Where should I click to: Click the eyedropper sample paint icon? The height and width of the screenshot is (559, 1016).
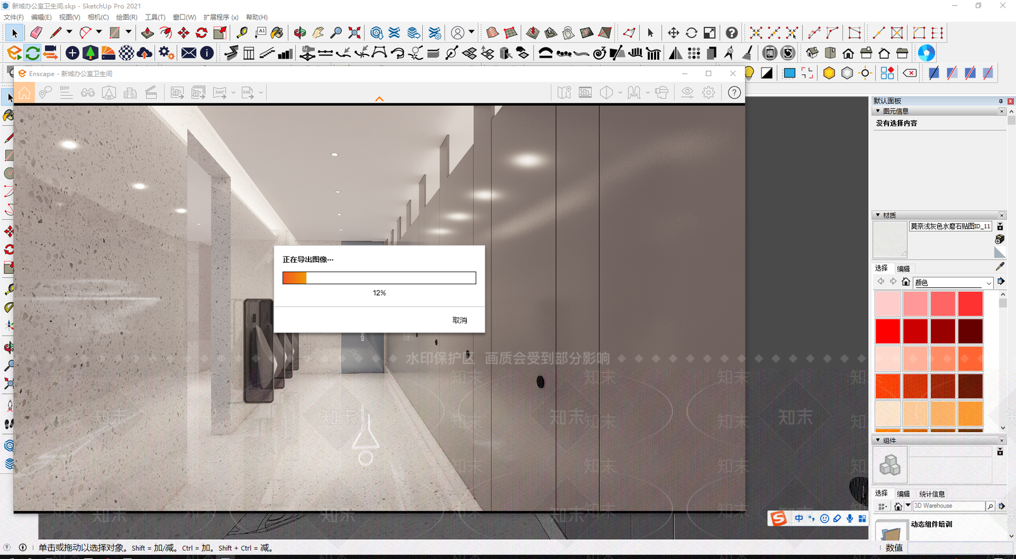coord(1000,266)
